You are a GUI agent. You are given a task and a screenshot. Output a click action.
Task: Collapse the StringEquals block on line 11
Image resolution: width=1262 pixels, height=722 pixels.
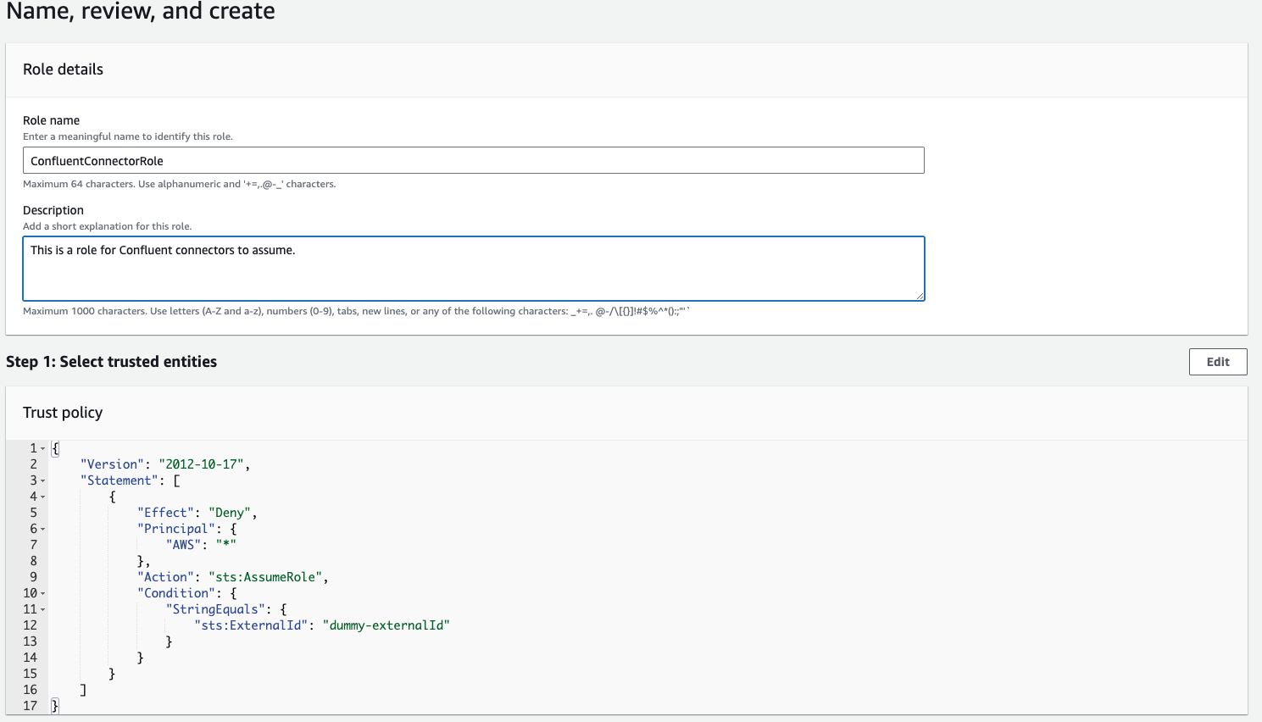click(44, 608)
